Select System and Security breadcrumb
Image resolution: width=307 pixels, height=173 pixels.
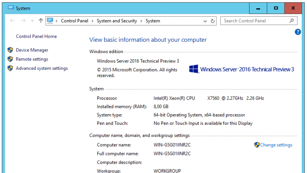coord(117,21)
